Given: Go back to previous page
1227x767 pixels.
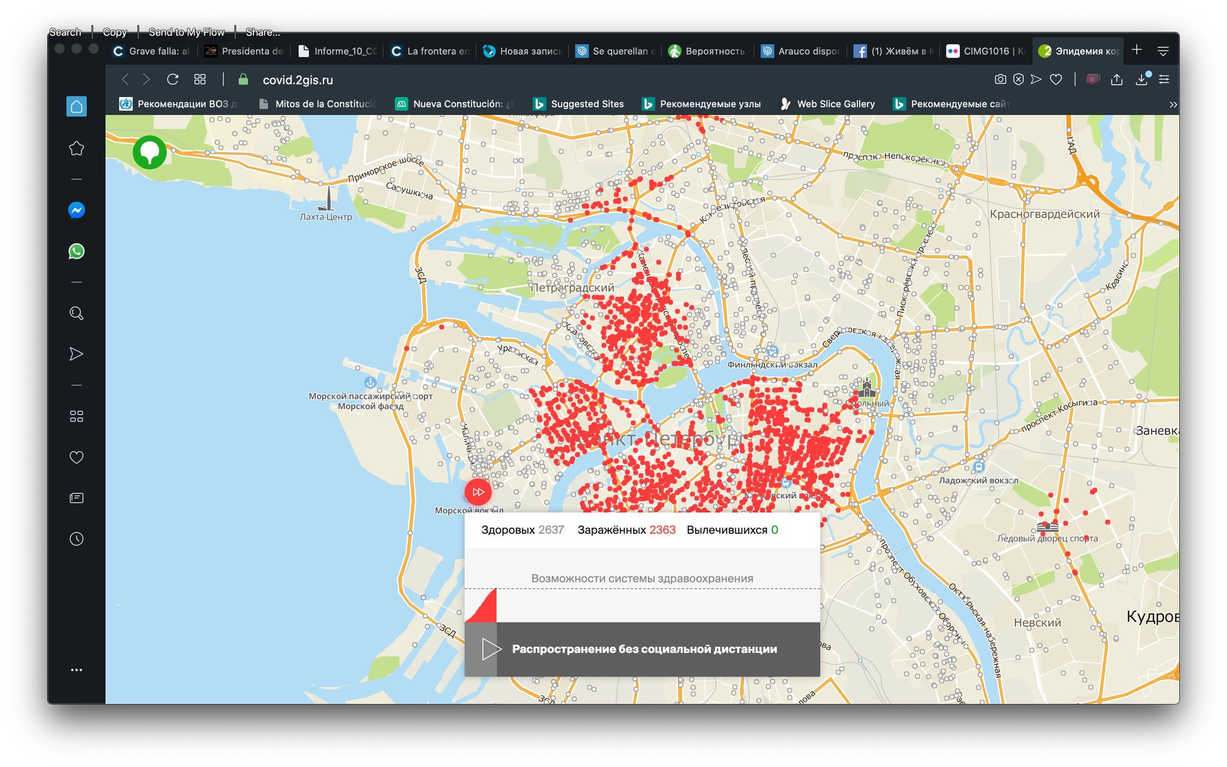Looking at the screenshot, I should (x=125, y=79).
